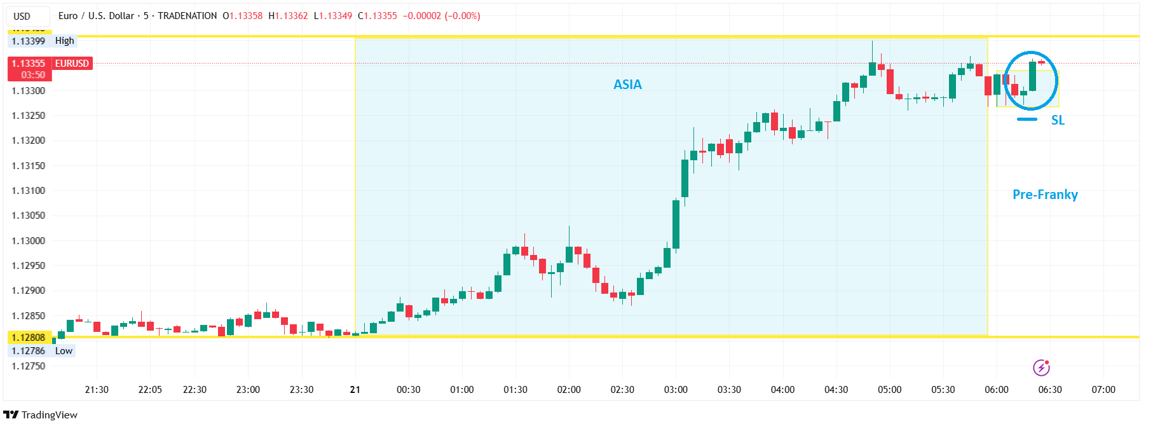Click the 03:00 time axis label
Image resolution: width=1153 pixels, height=447 pixels.
coord(676,390)
